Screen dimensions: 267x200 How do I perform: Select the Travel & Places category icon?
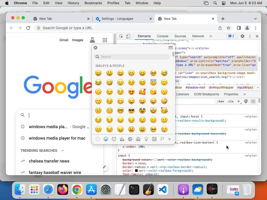[x=138, y=139]
